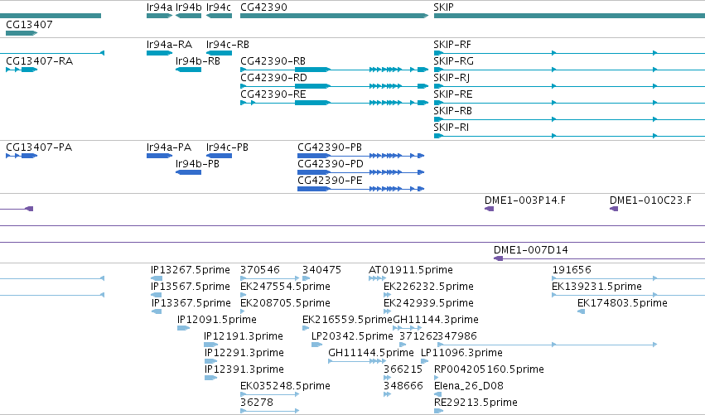Select feature 366215
Viewport: 705px width, 415px height.
pyautogui.click(x=387, y=378)
